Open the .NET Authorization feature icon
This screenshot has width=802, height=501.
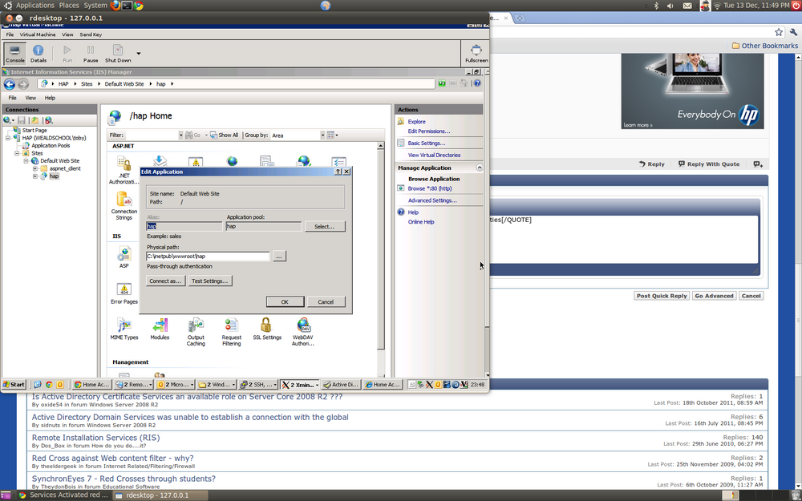pyautogui.click(x=124, y=170)
